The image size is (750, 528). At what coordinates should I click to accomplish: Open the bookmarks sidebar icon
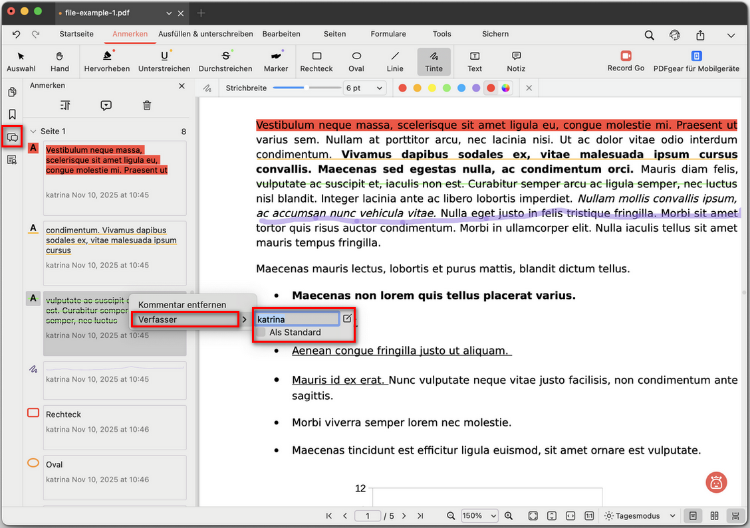click(12, 114)
